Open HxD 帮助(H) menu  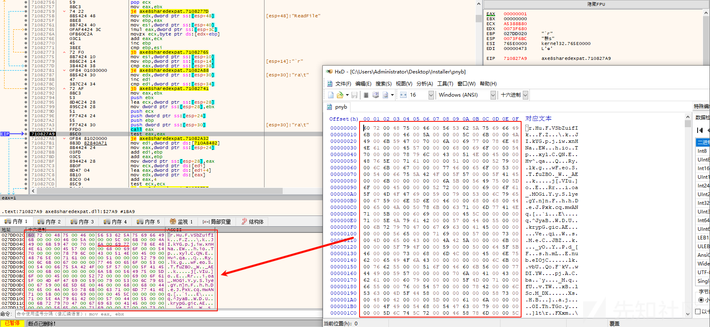tap(488, 84)
